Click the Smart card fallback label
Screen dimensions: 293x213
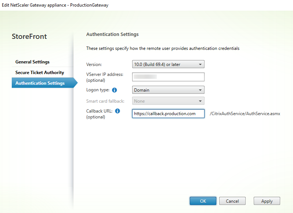(x=105, y=101)
